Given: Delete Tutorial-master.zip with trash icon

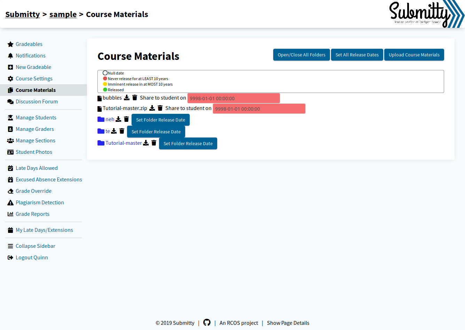Looking at the screenshot, I should pos(160,108).
